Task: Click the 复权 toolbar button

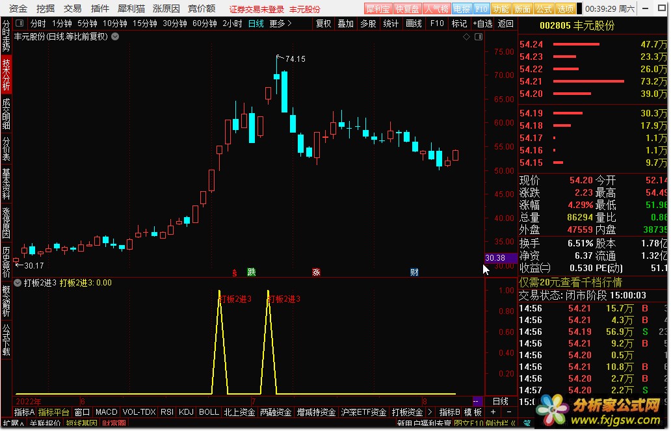Action: pos(323,23)
